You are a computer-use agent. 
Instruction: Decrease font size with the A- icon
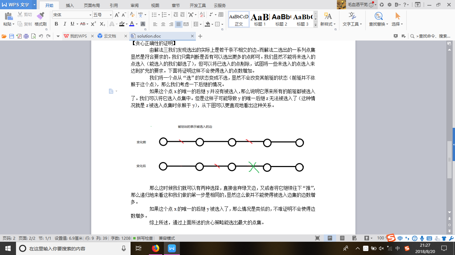point(124,15)
